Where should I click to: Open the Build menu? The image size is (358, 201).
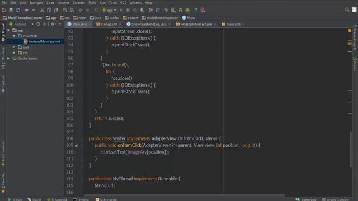(x=92, y=3)
